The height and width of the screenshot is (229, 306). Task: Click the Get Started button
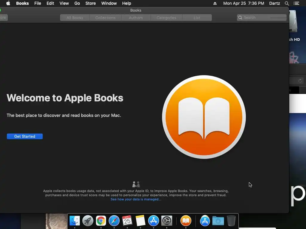(25, 136)
